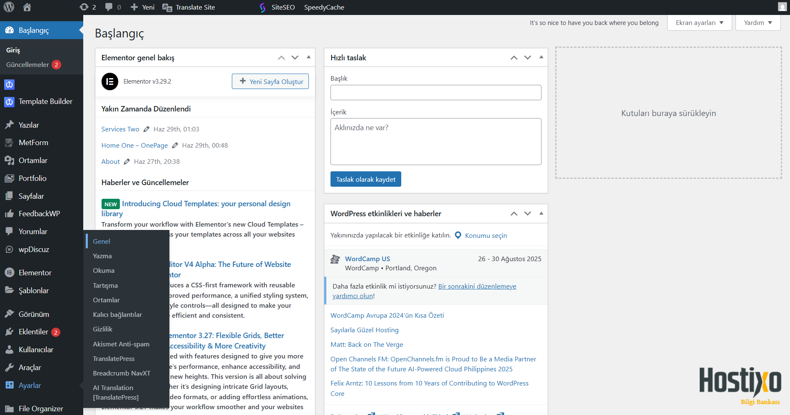Screen dimensions: 790x415
Task: Move Elementor genel bakış widget up
Action: pyautogui.click(x=281, y=58)
